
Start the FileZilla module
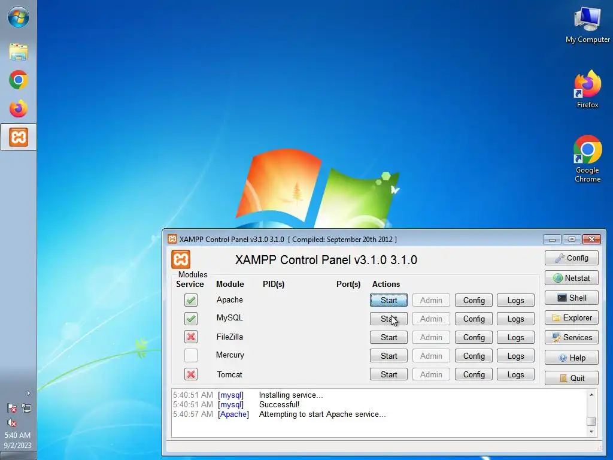click(389, 337)
